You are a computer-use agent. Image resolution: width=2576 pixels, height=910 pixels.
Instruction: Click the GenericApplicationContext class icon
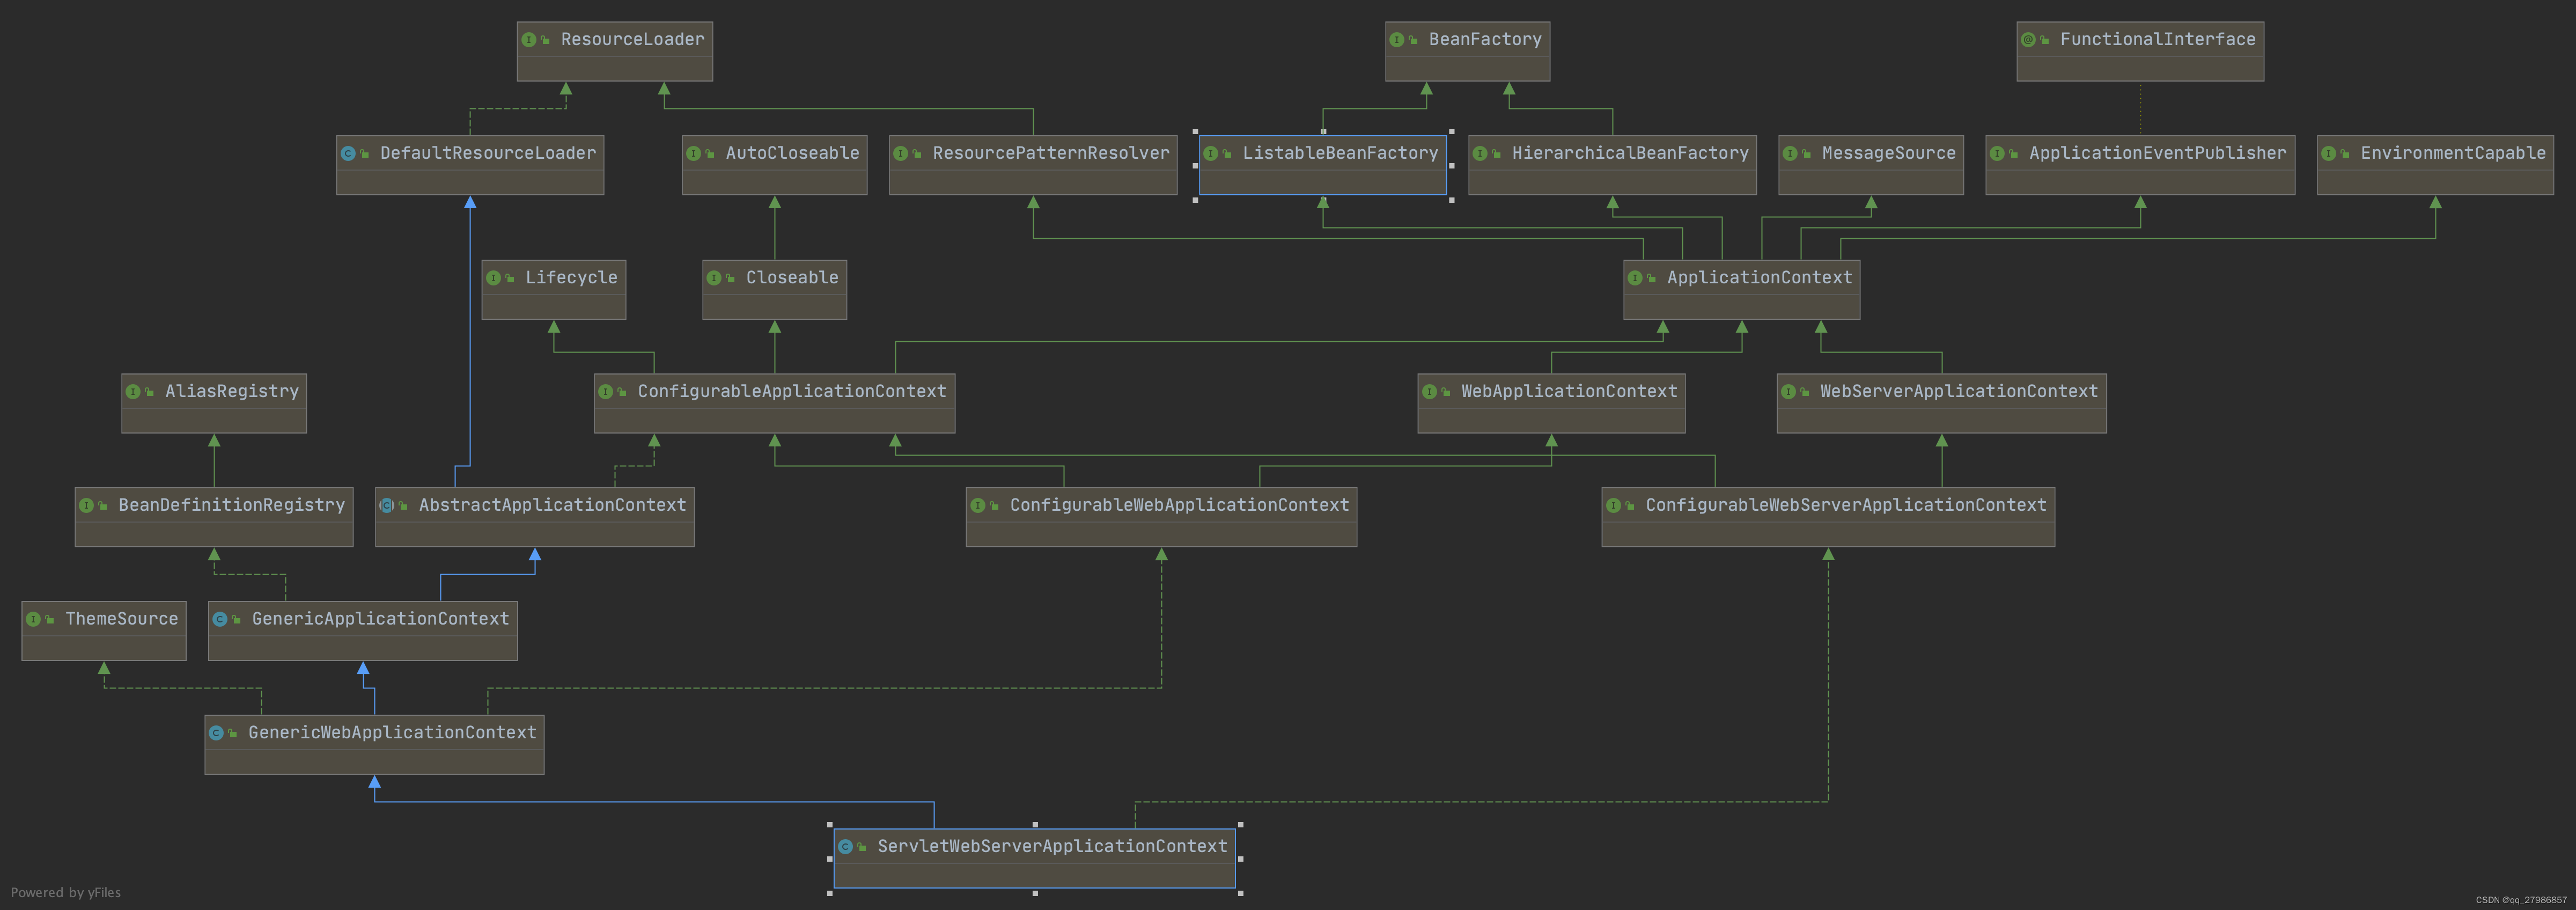pos(220,620)
